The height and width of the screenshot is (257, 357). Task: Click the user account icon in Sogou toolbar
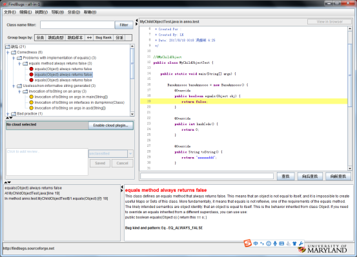click(288, 243)
